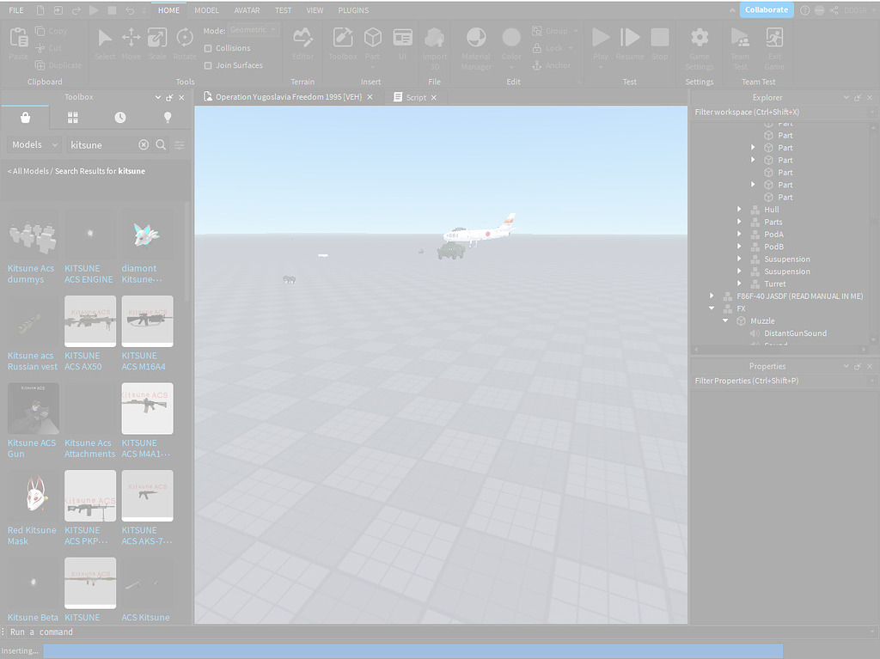Select the Rotate tool
Image resolution: width=880 pixels, height=659 pixels.
click(x=184, y=41)
